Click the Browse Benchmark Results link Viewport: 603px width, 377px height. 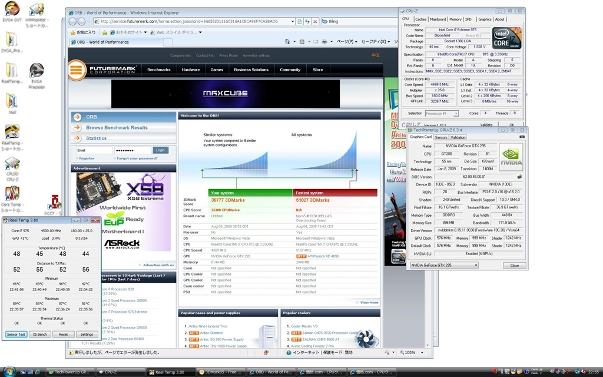coord(117,128)
